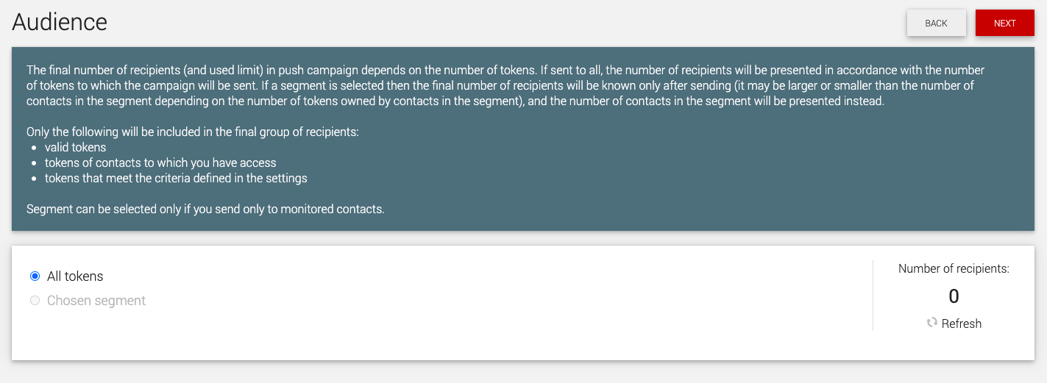Click the All tokens label text
The width and height of the screenshot is (1047, 383).
pyautogui.click(x=75, y=276)
